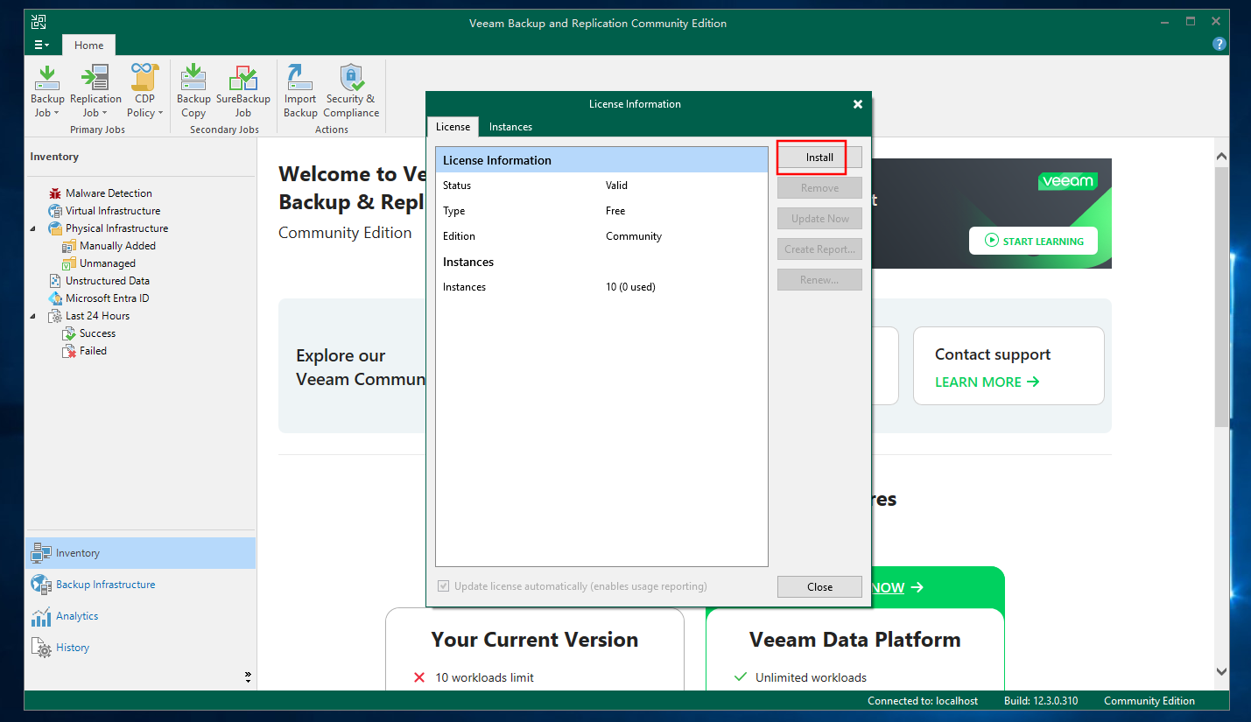This screenshot has height=722, width=1251.
Task: Open Security & Compliance tool
Action: [351, 90]
